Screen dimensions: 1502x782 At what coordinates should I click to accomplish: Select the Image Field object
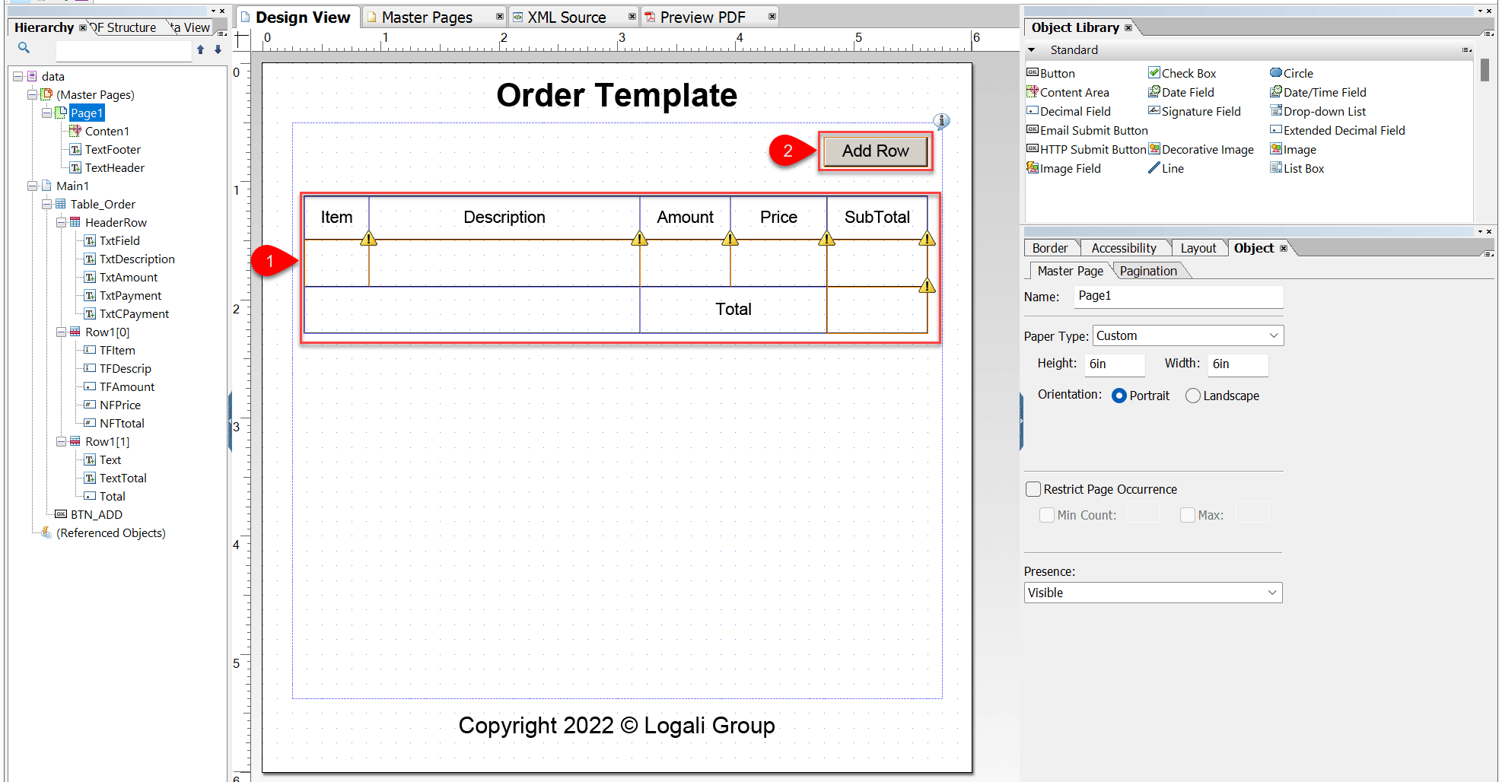[1069, 168]
